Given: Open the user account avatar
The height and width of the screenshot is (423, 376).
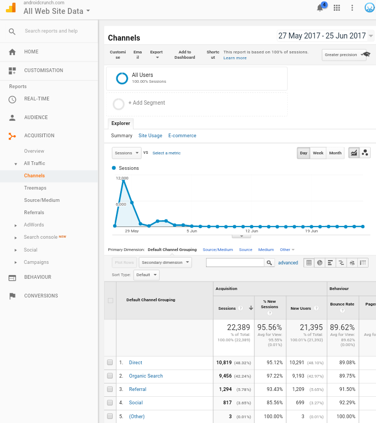Looking at the screenshot, I should [x=369, y=7].
